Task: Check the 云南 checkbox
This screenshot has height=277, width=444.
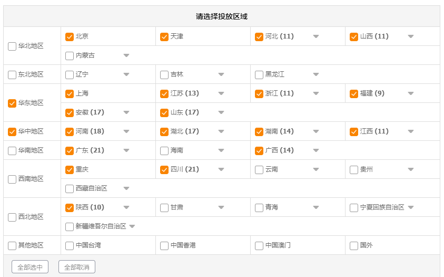Action: click(259, 170)
